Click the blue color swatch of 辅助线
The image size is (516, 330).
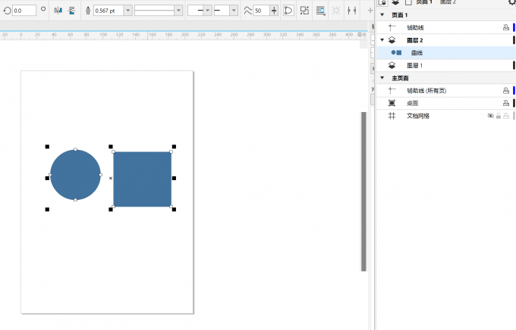tap(514, 27)
